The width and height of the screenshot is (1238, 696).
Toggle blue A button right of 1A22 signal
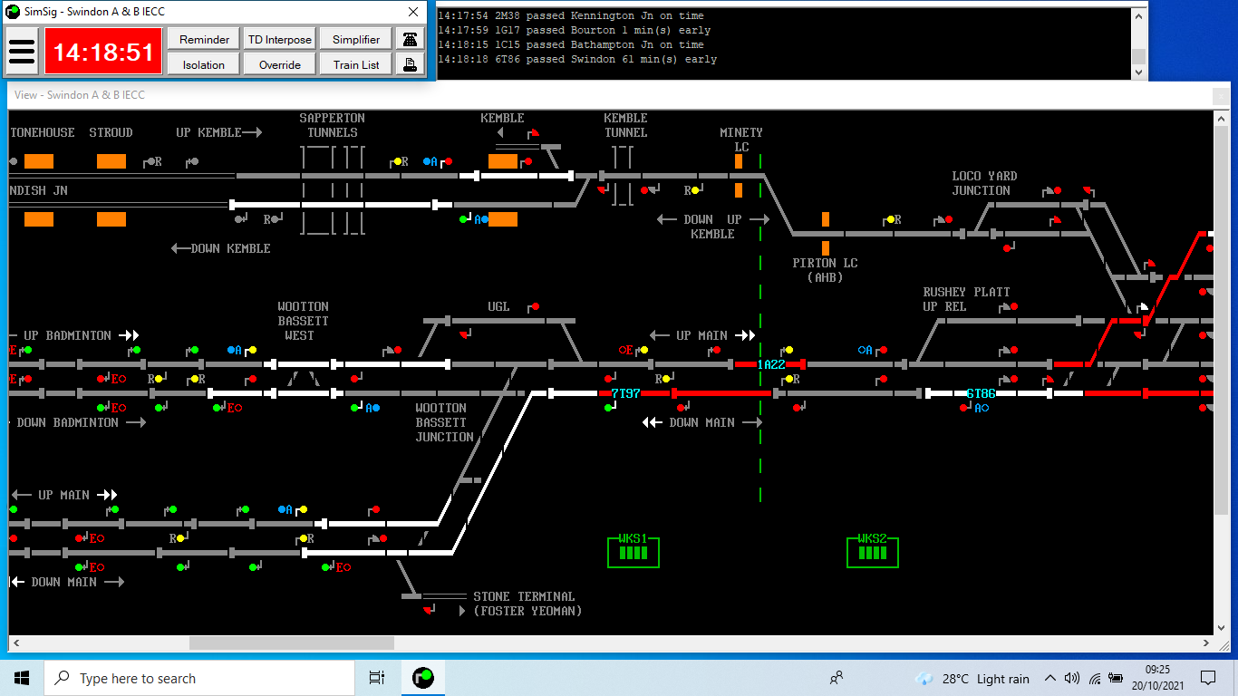865,350
